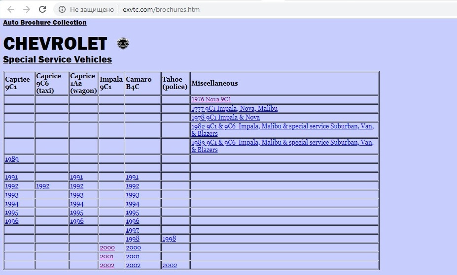Click the CHEVROLET title text

pyautogui.click(x=55, y=44)
